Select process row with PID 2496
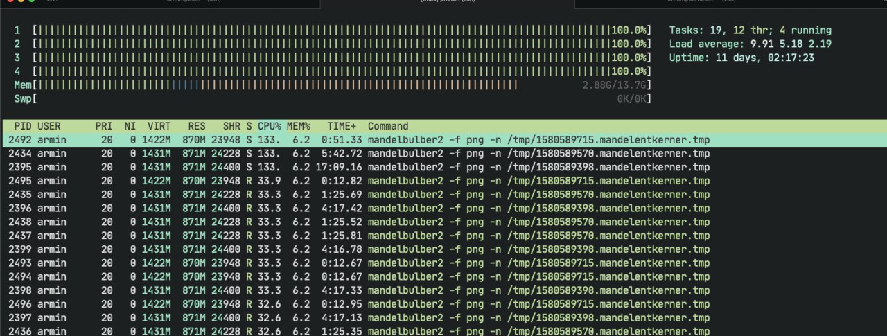This screenshot has height=336, width=887. (443, 304)
